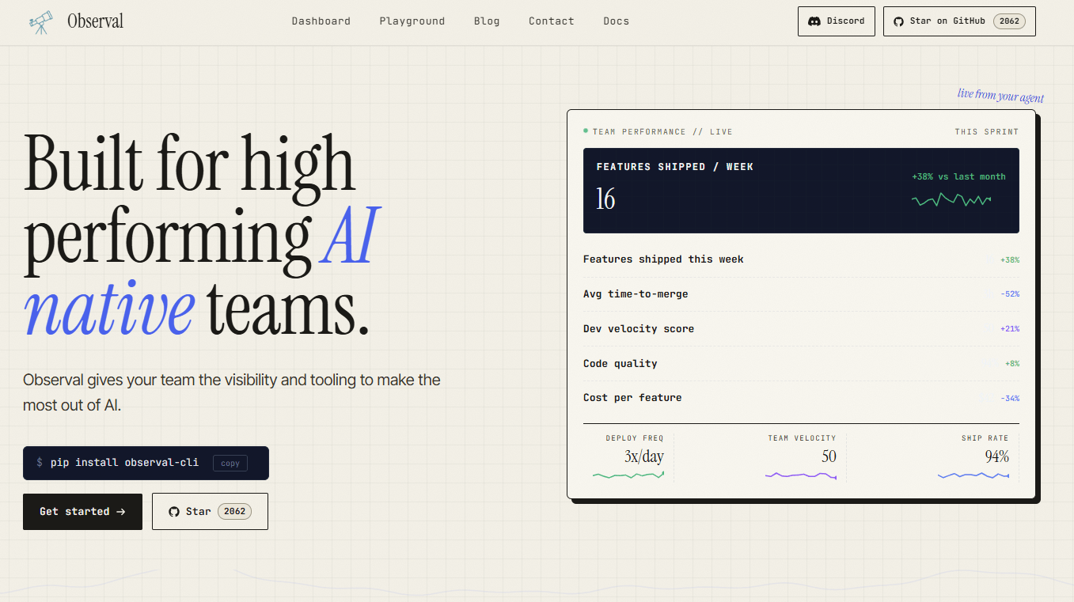1074x602 pixels.
Task: Click the italic 'native' headline word
Action: coord(109,309)
